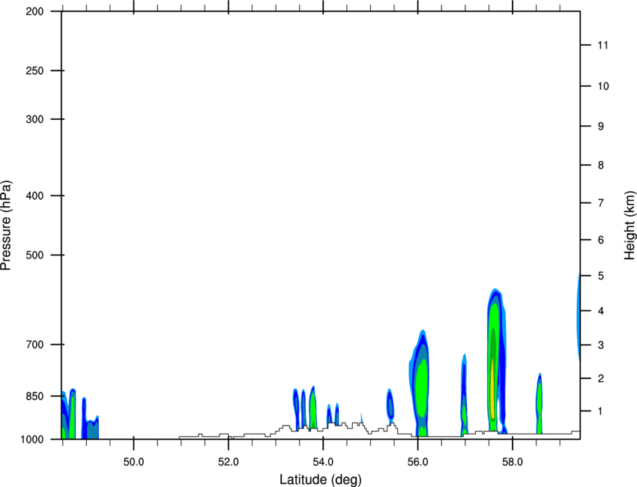Pick the 3 km height label
The width and height of the screenshot is (637, 487).
point(601,345)
